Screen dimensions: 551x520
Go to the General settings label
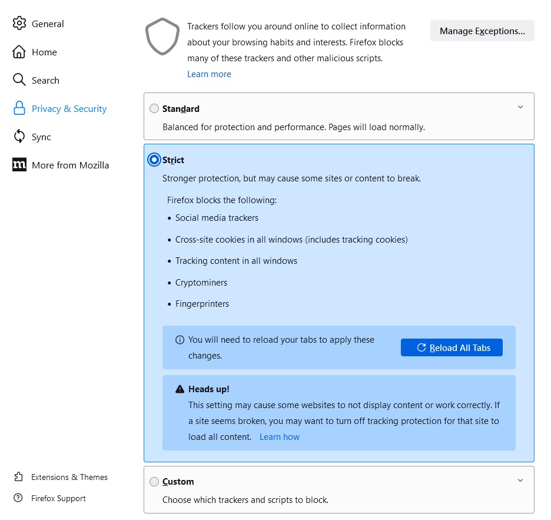48,24
